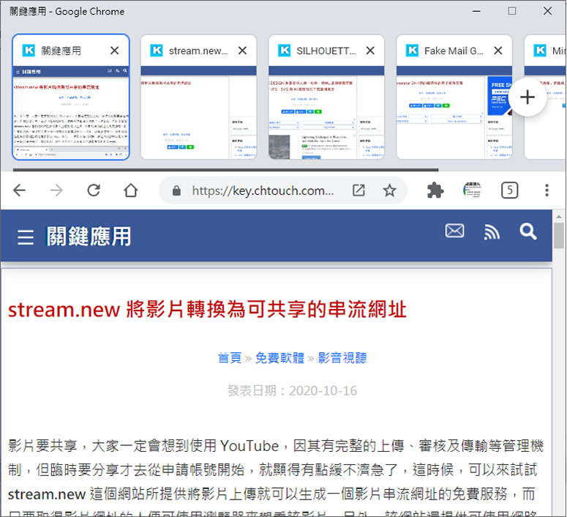Click the K favicon on Fake Mail tab
567x517 pixels.
[x=412, y=51]
